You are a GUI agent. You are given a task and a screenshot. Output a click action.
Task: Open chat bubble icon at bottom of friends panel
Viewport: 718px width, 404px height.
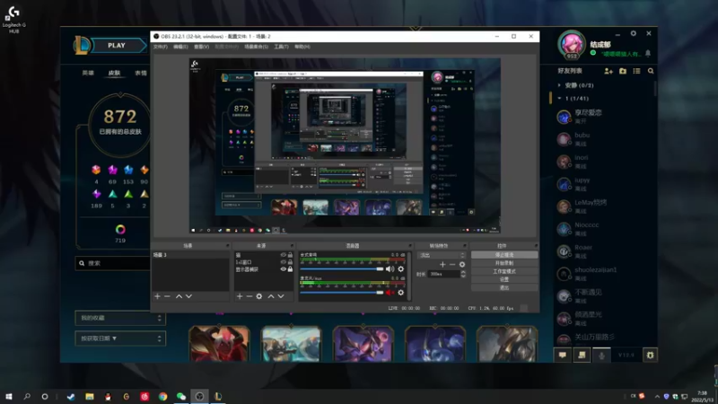(x=563, y=355)
